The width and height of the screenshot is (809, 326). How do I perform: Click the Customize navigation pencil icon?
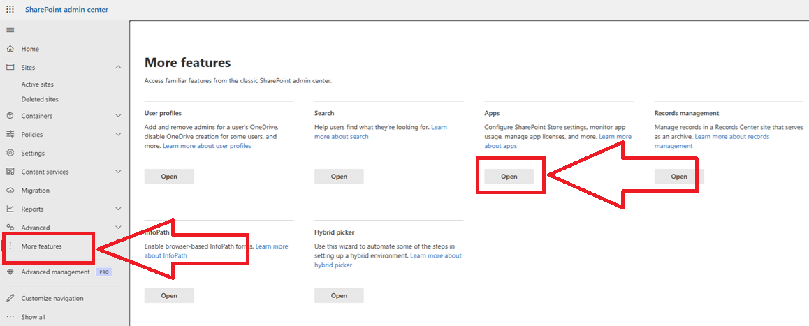click(10, 298)
